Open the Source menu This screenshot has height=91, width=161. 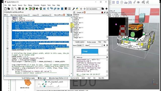tap(20, 5)
